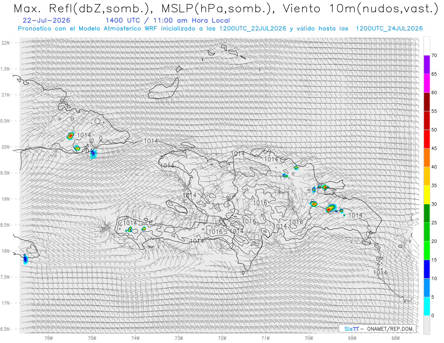This screenshot has height=343, width=444.
Task: Click the '0' value on the color bar
Action: click(x=433, y=316)
